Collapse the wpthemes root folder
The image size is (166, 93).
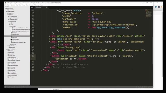(6, 8)
